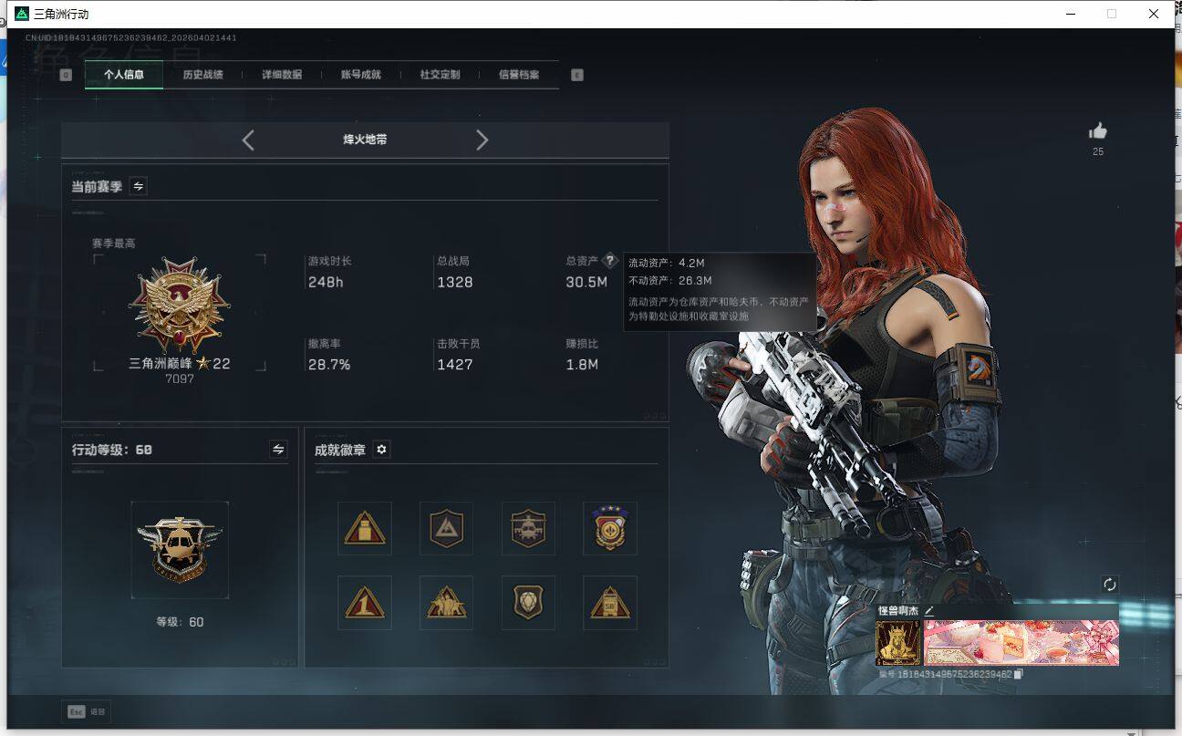Screen dimensions: 1182x736
Task: Select the 账号成就 tab
Action: (x=360, y=75)
